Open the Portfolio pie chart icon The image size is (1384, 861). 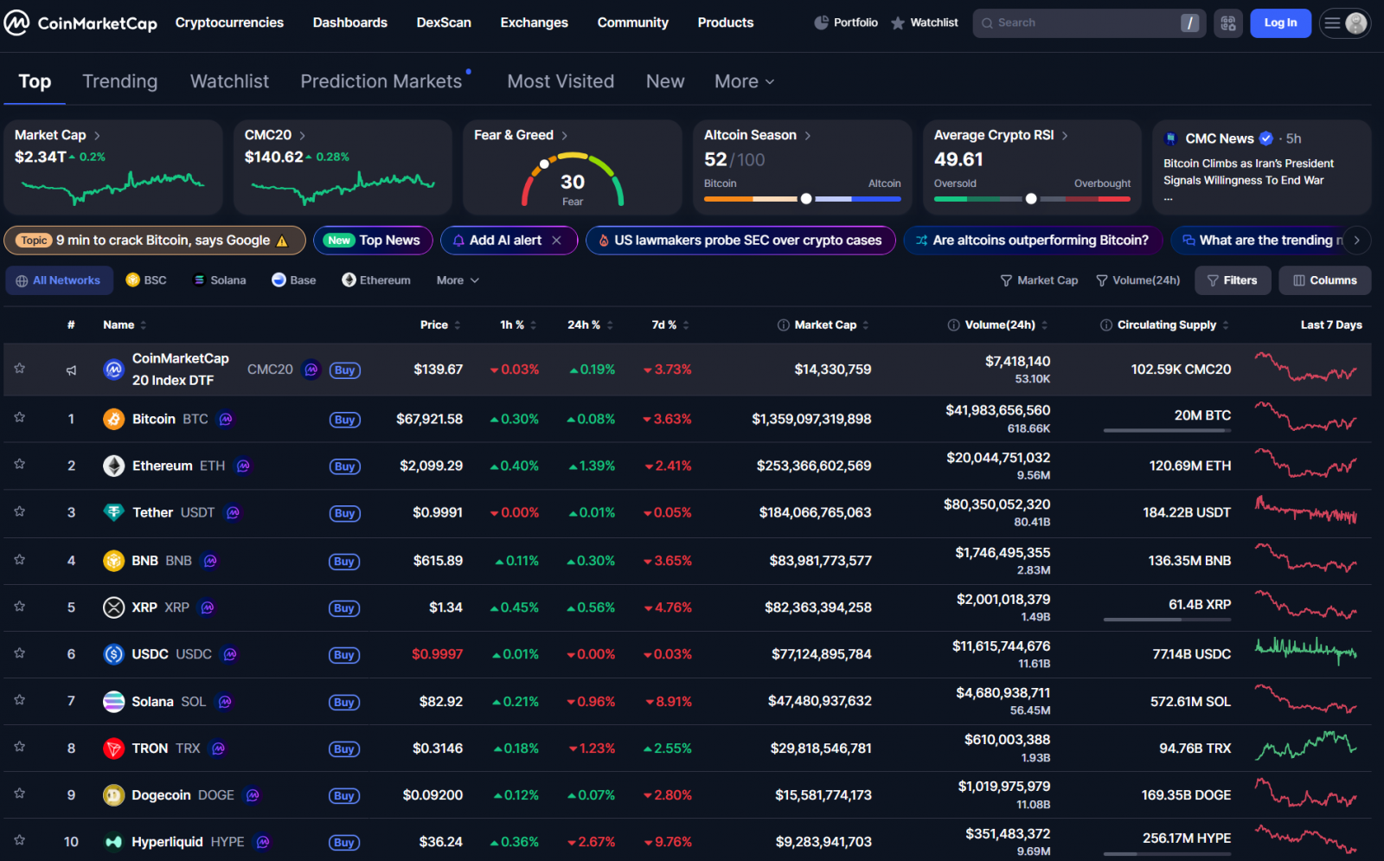(x=821, y=22)
